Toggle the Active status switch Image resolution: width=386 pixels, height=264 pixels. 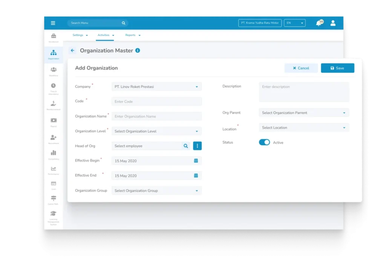(x=264, y=142)
